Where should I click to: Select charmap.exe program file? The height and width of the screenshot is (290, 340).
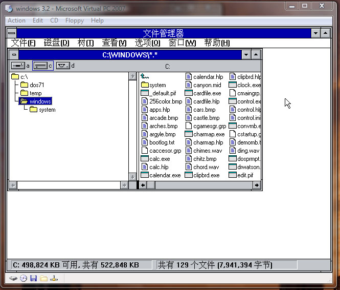(205, 134)
